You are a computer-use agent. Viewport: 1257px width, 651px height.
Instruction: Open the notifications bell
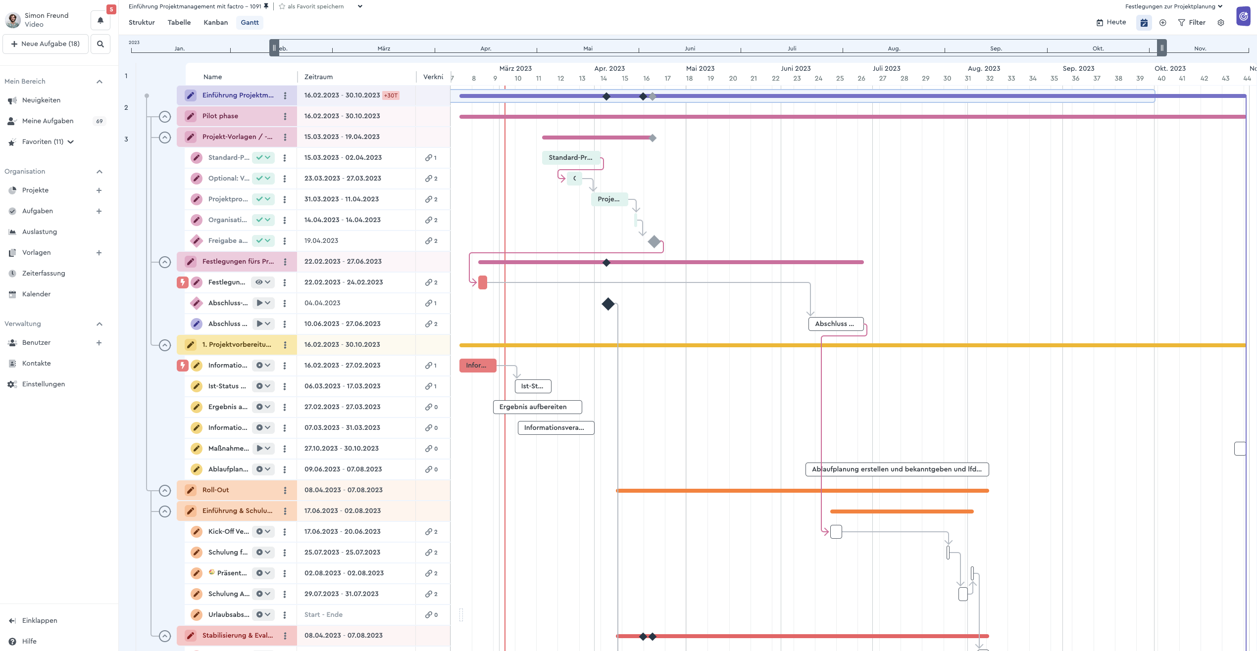[101, 20]
